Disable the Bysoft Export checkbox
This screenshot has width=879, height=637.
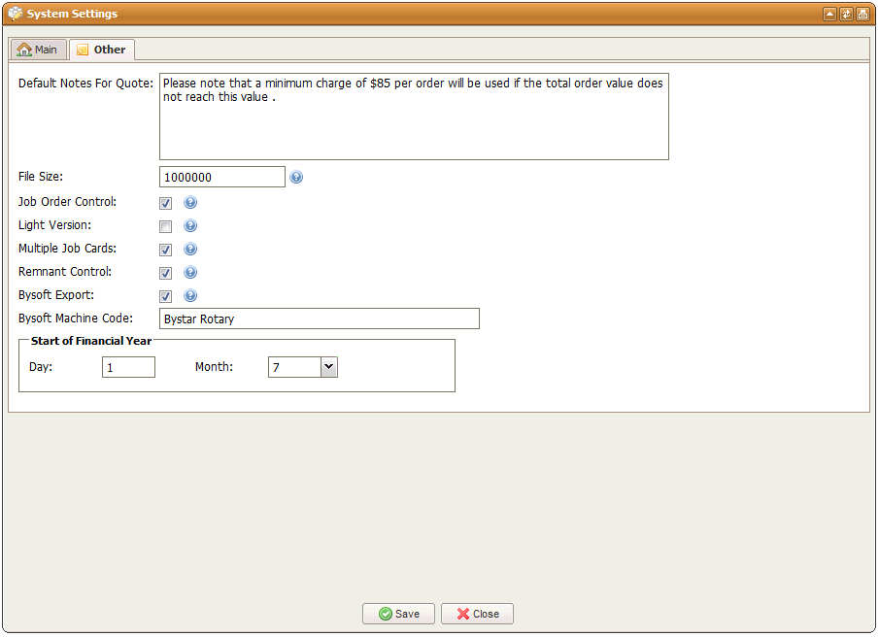[166, 296]
